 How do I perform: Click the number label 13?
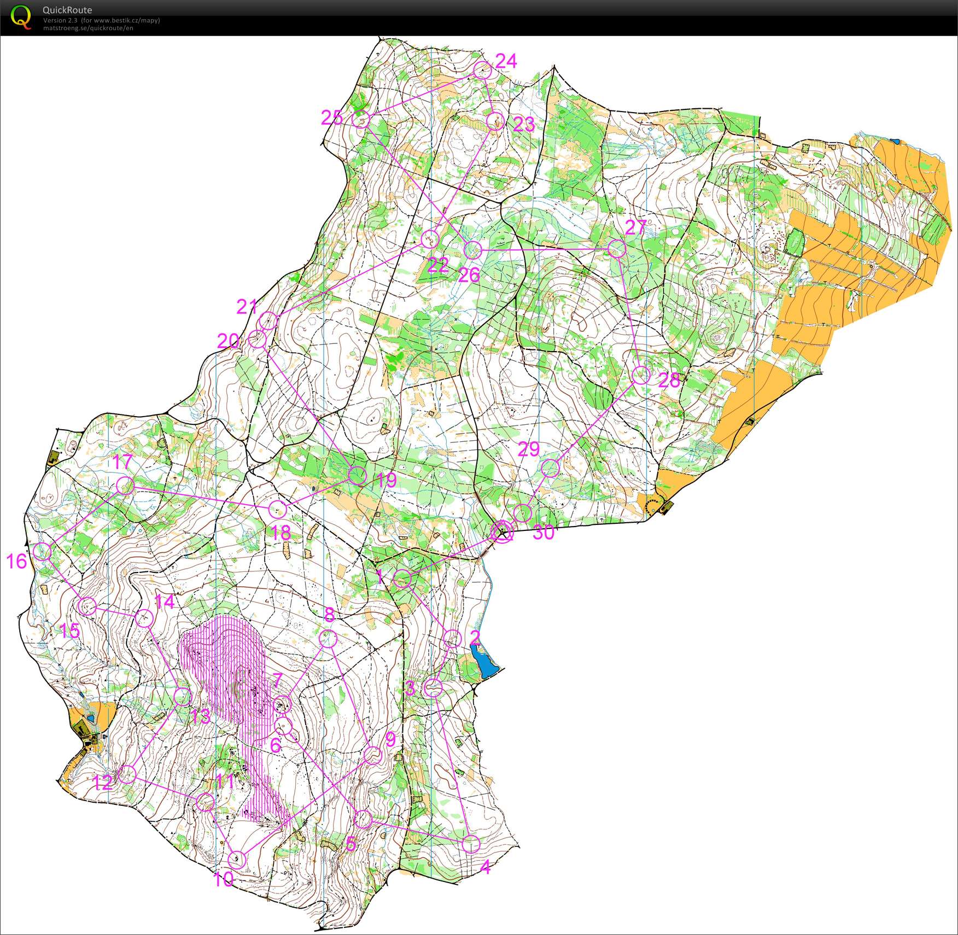coord(201,717)
